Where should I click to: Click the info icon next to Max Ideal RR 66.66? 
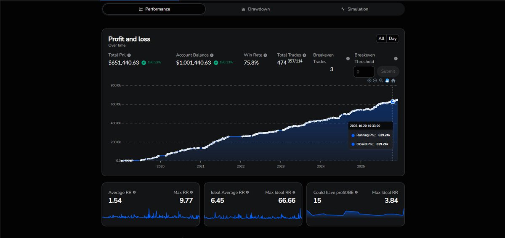click(x=294, y=192)
